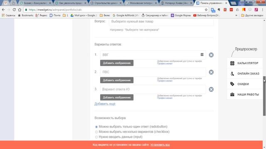Remove answer option 3
The image size is (266, 149).
point(211,89)
